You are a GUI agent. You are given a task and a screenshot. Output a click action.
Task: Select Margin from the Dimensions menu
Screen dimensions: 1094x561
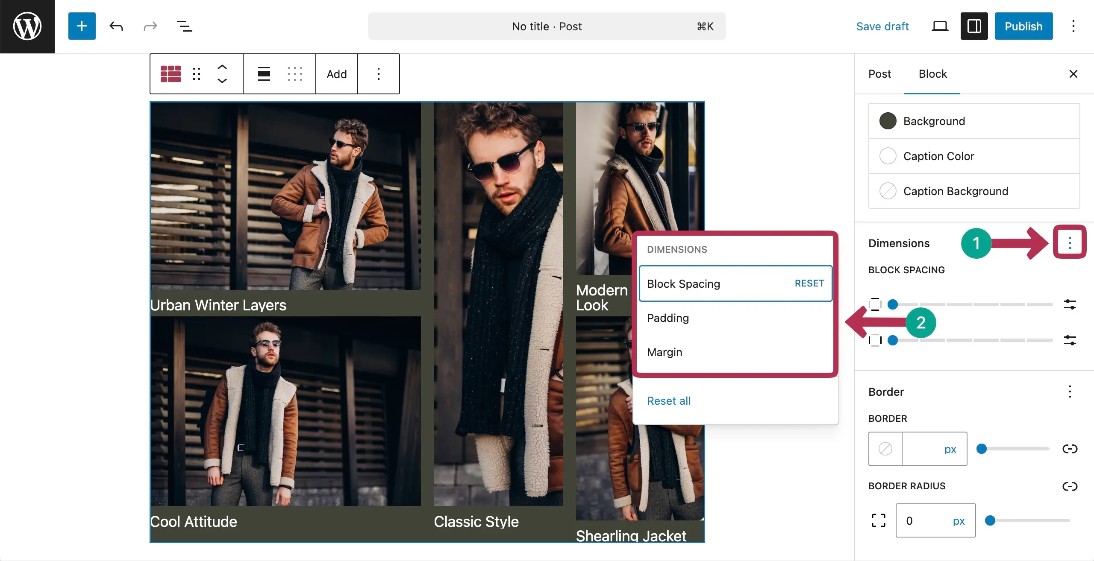pyautogui.click(x=664, y=352)
